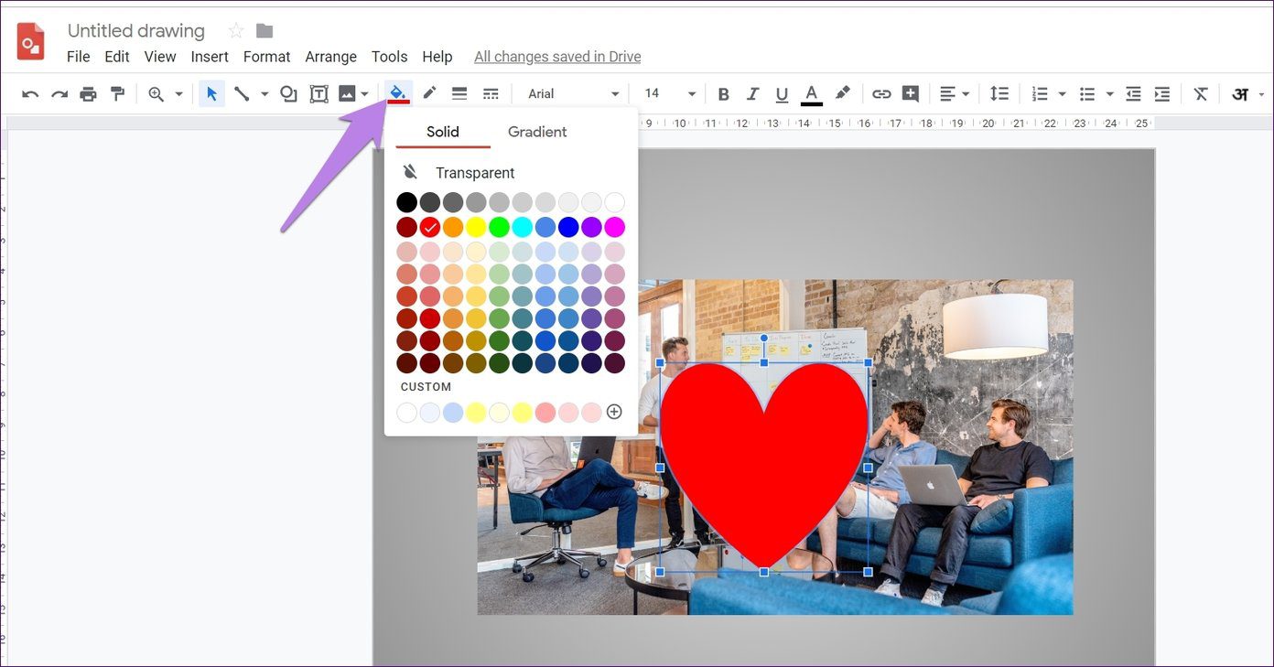
Task: Open the Arrange menu
Action: [330, 57]
